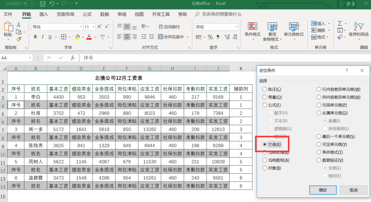Screen dimensions: 371x202
Task: Switch to the 页面布局 ribbon tab
Action: pos(66,14)
